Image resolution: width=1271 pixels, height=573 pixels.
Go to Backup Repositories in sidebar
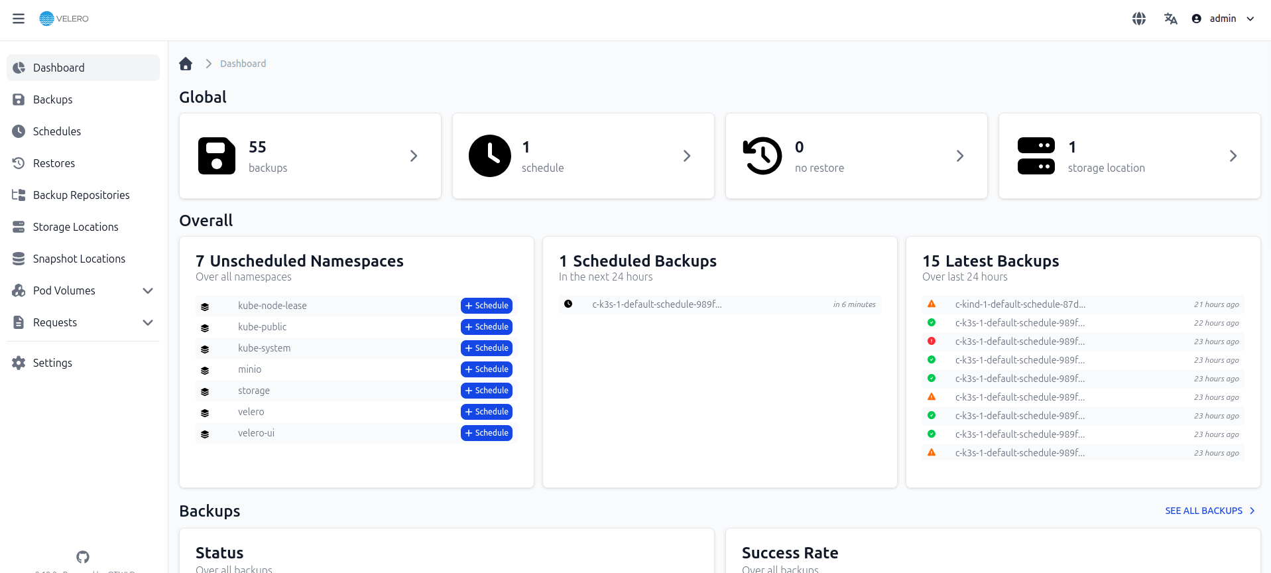point(81,195)
